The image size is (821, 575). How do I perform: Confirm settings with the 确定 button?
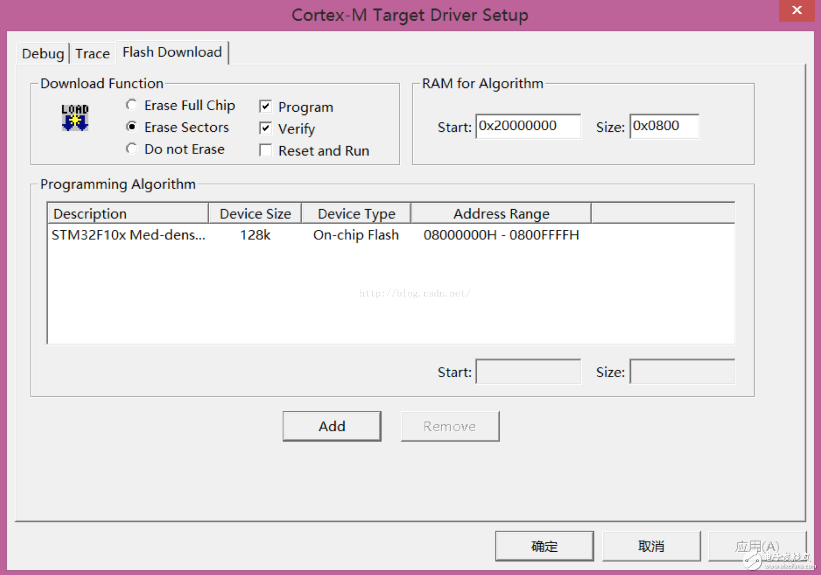tap(544, 546)
